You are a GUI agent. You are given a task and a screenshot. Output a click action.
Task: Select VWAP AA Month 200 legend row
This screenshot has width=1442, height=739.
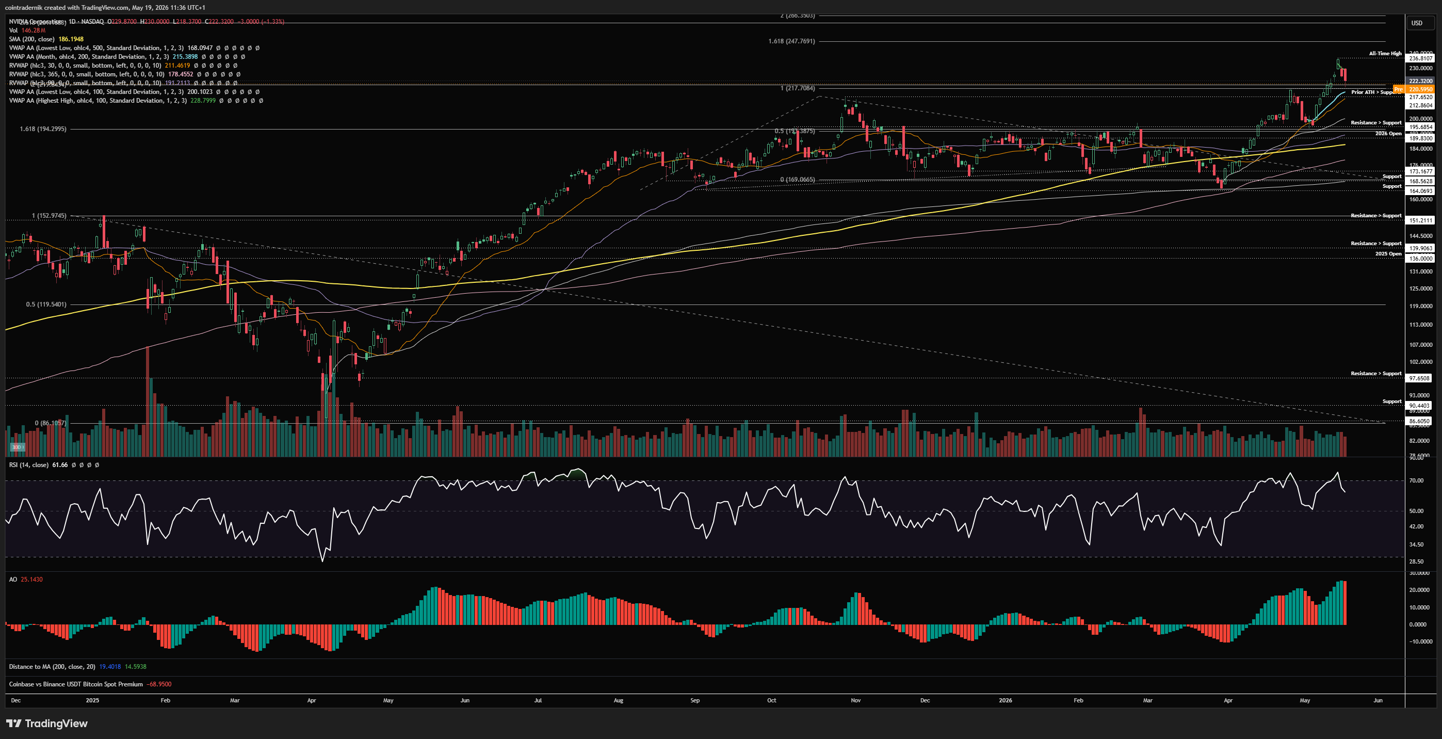tap(127, 57)
